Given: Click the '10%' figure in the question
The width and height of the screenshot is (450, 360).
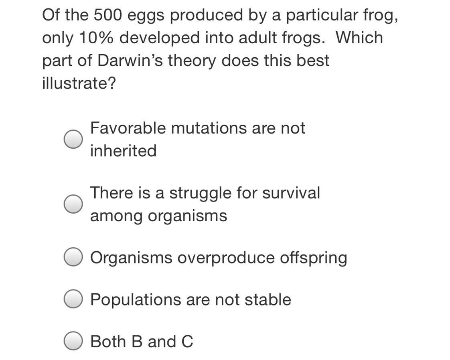Looking at the screenshot, I should (96, 38).
